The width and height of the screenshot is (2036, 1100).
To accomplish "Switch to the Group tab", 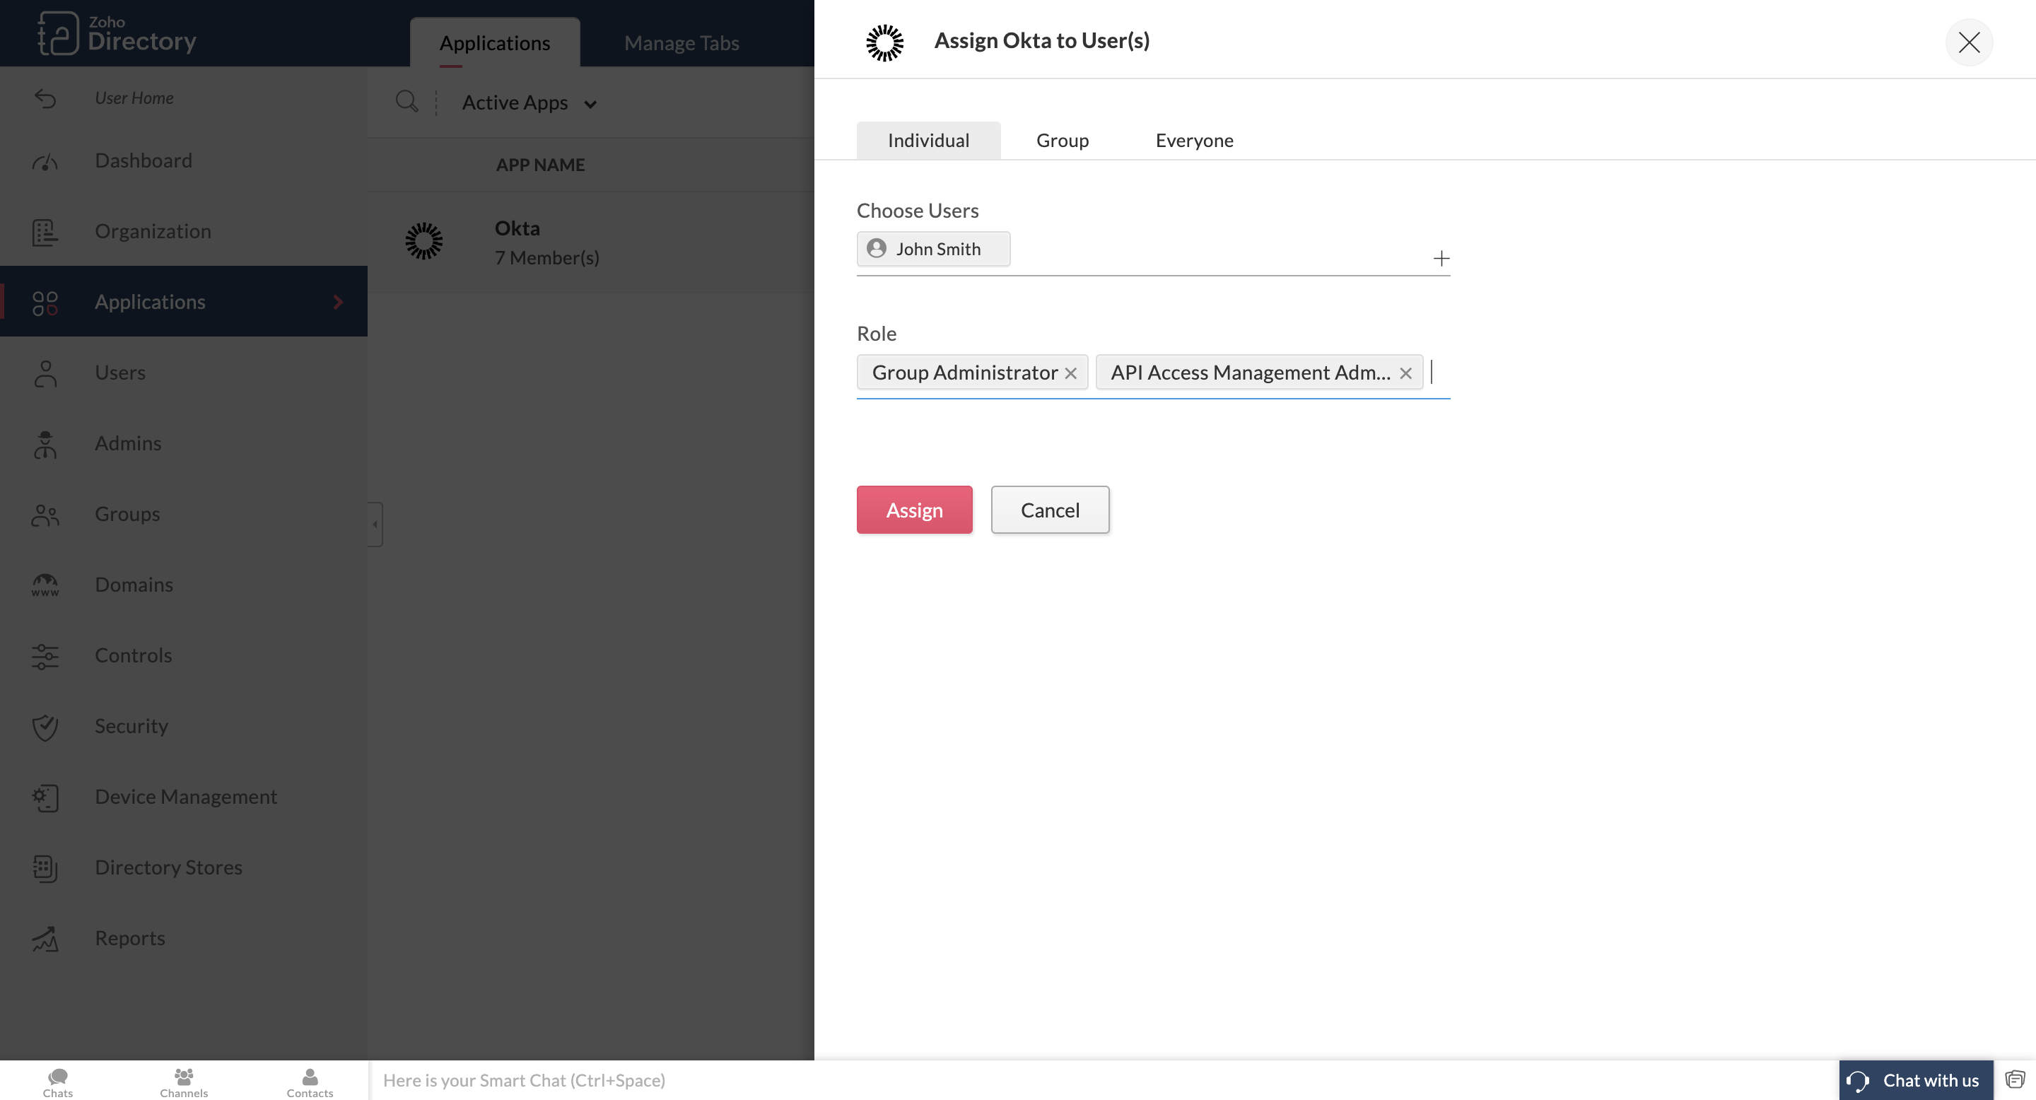I will pos(1063,140).
